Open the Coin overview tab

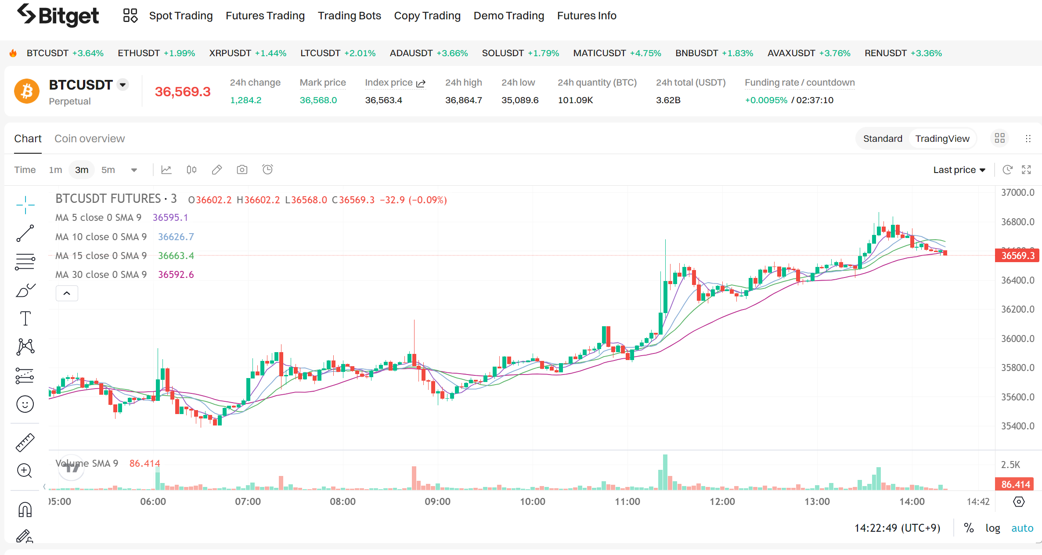click(x=90, y=139)
